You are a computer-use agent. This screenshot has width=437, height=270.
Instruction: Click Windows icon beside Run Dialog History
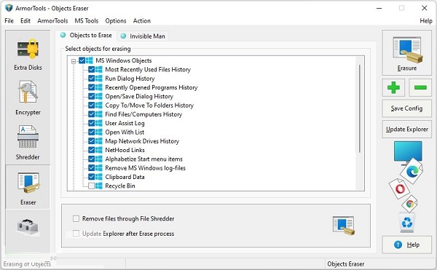coord(98,79)
